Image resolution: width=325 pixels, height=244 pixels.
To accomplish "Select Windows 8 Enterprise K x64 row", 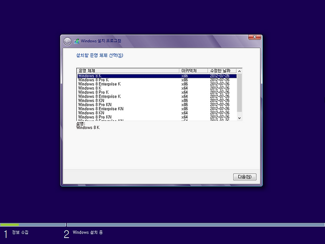I will (x=157, y=97).
